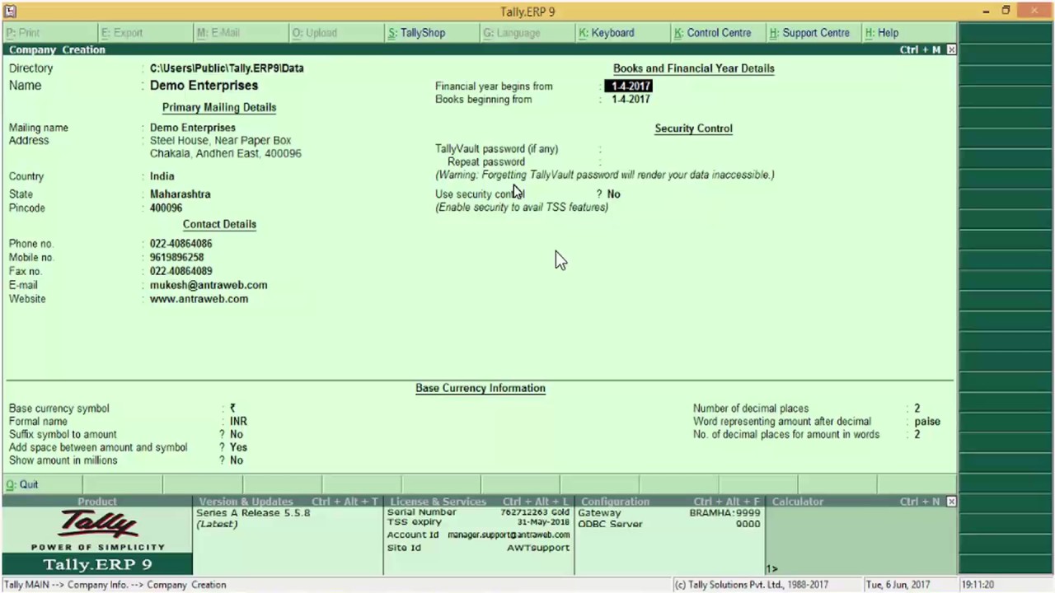The width and height of the screenshot is (1055, 593).
Task: Click the Pincode value 400096
Action: click(166, 208)
